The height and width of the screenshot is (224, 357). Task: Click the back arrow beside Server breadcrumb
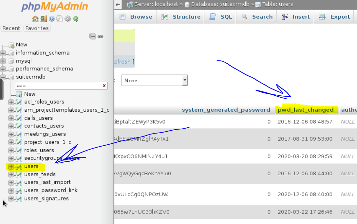pos(118,4)
